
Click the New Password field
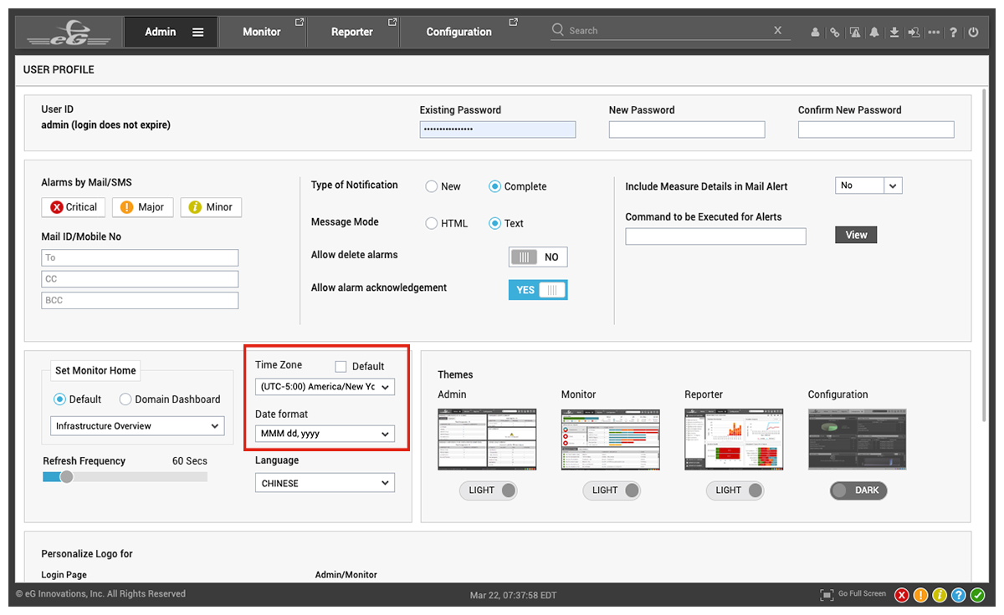pos(687,130)
